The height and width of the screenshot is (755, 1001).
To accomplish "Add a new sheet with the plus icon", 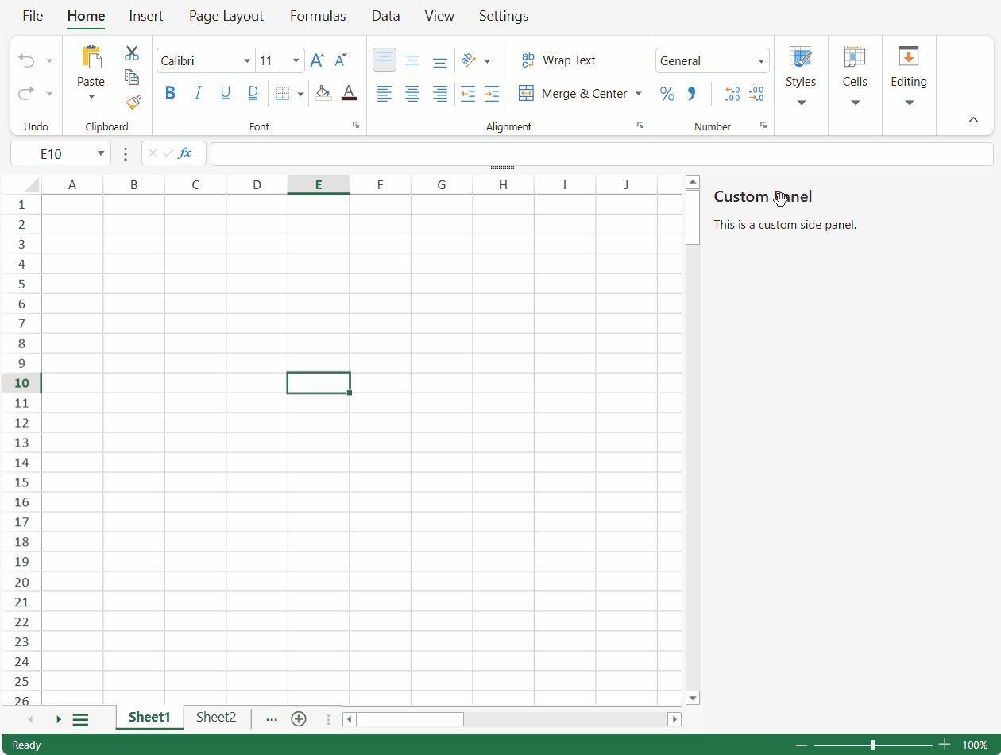I will point(299,718).
